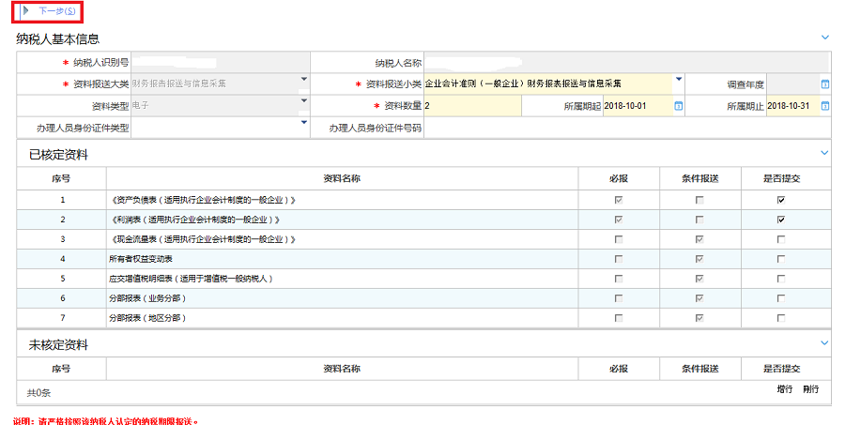
Task: Open the 所属期止 calendar picker icon
Action: (825, 106)
